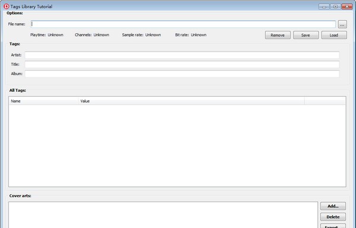The image size is (356, 228).
Task: Click into the Artist field
Action: coord(182,55)
